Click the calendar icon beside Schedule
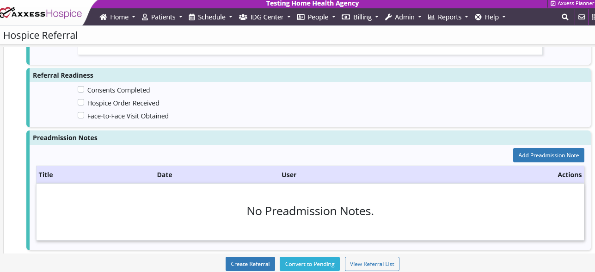The image size is (595, 272). click(192, 17)
